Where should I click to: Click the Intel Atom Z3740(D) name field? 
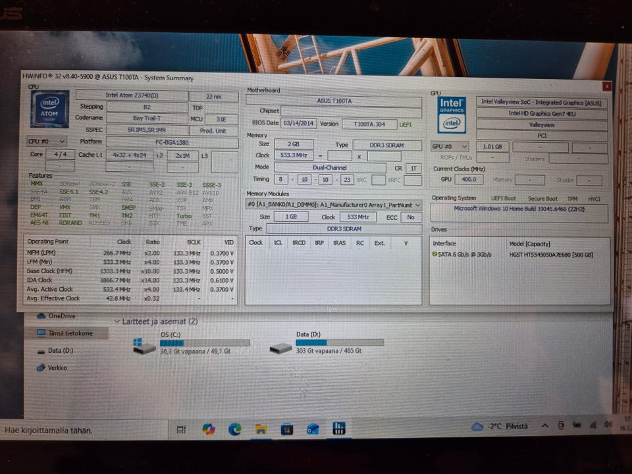(132, 95)
